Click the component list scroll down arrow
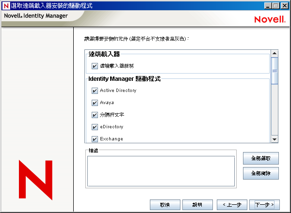The width and height of the screenshot is (291, 213). [x=275, y=139]
